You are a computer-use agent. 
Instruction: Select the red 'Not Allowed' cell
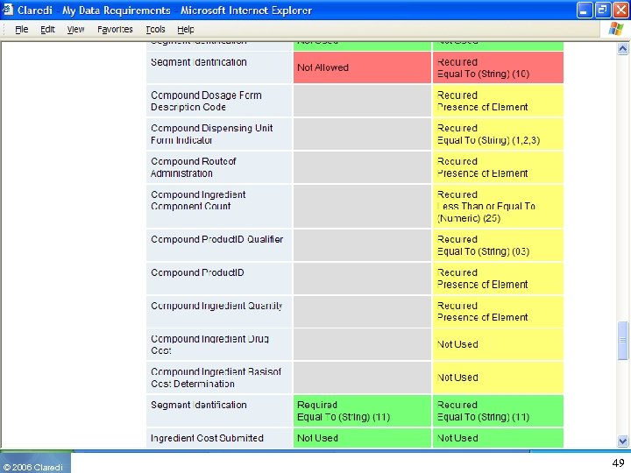pyautogui.click(x=362, y=67)
